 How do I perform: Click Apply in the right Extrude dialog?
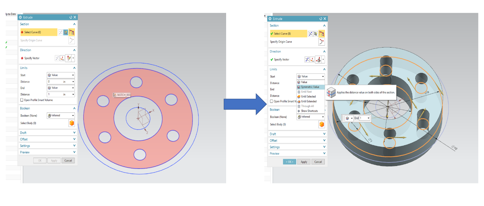(304, 162)
